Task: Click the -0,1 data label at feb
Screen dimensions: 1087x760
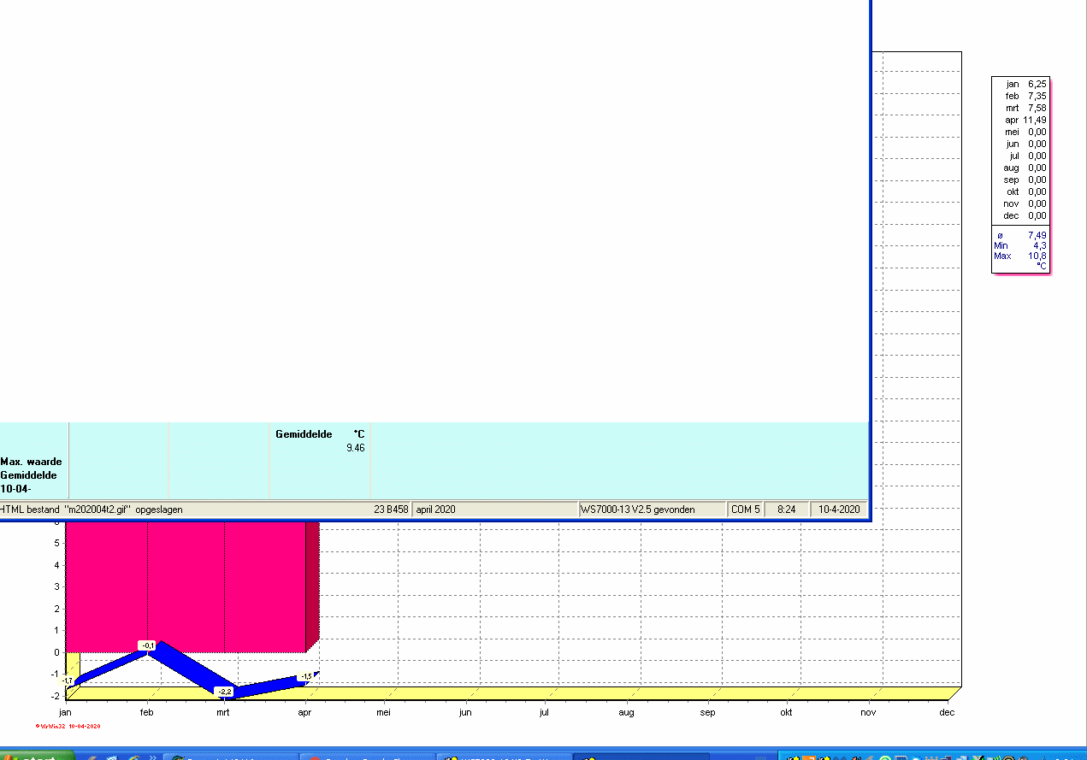Action: [x=148, y=645]
